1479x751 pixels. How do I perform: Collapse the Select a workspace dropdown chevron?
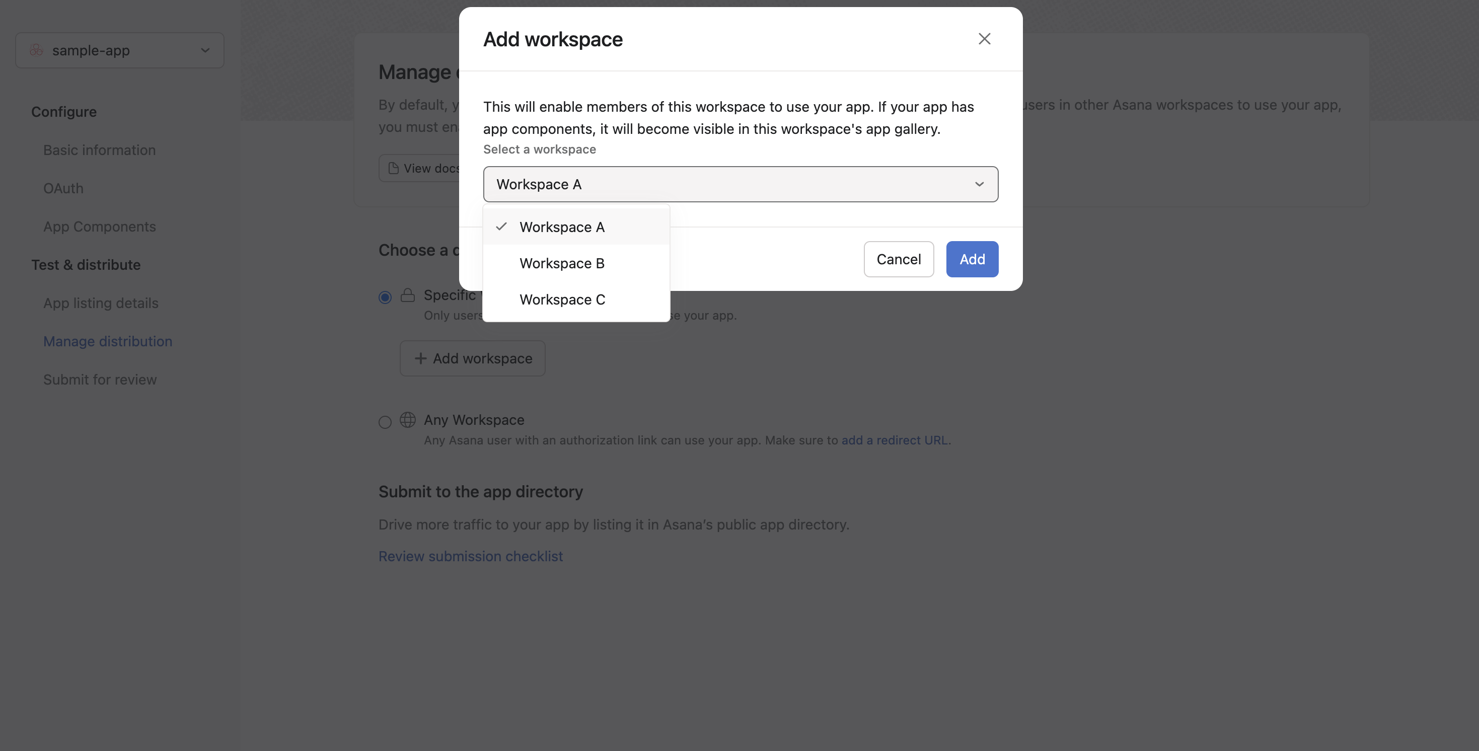click(980, 184)
